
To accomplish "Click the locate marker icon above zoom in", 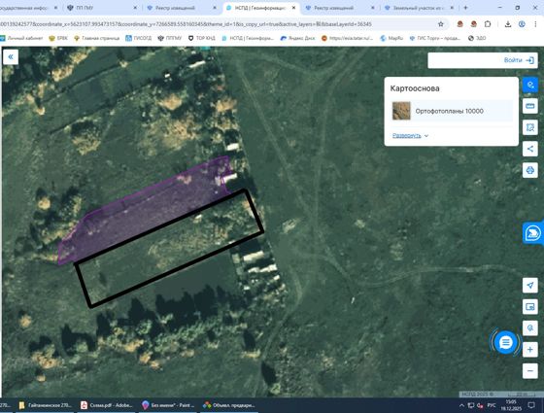I will point(529,328).
